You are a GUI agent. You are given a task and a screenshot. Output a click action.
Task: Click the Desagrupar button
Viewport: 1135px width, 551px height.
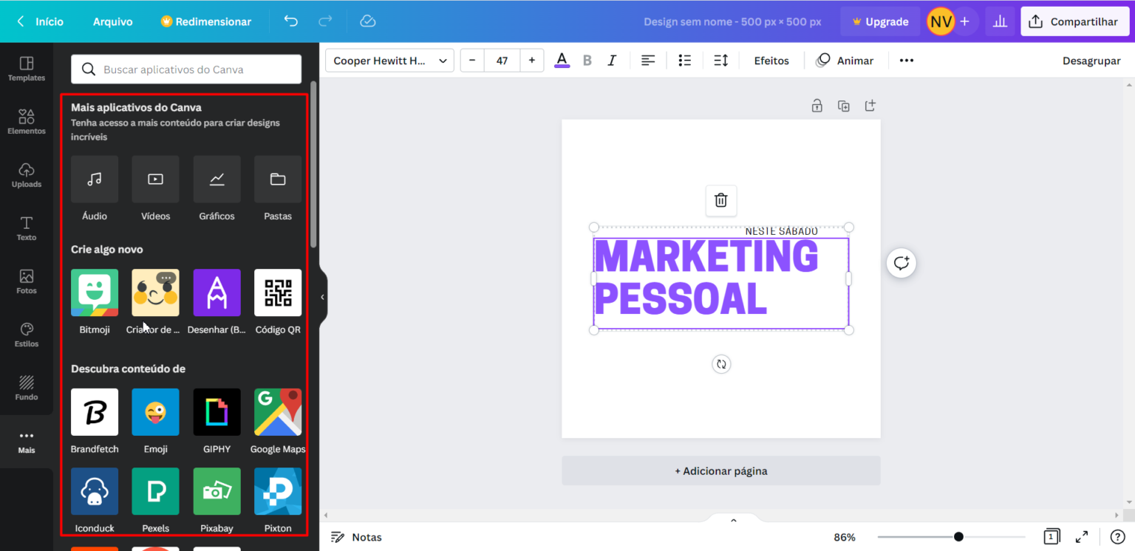(x=1091, y=61)
